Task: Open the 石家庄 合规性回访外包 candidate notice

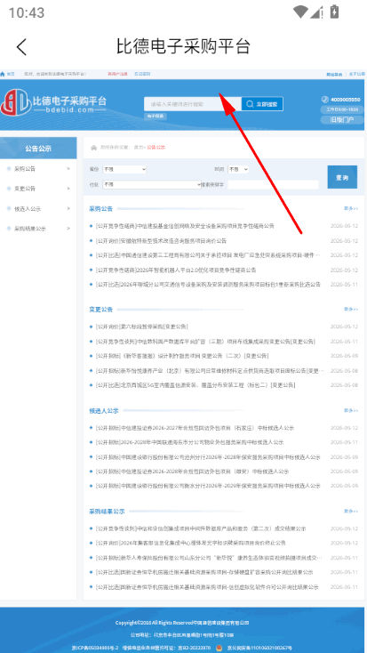Action: [x=195, y=428]
